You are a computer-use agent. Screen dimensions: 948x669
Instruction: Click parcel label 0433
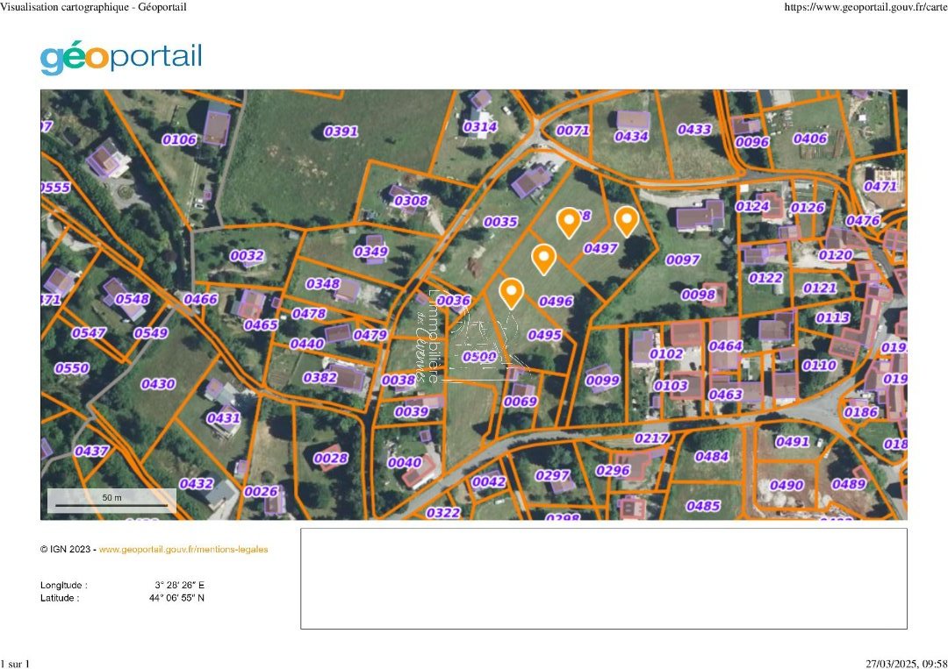(693, 130)
